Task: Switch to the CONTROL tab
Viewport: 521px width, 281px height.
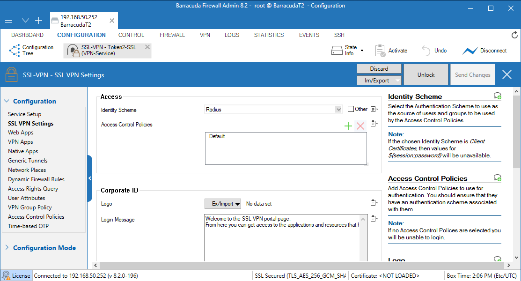Action: pyautogui.click(x=131, y=35)
